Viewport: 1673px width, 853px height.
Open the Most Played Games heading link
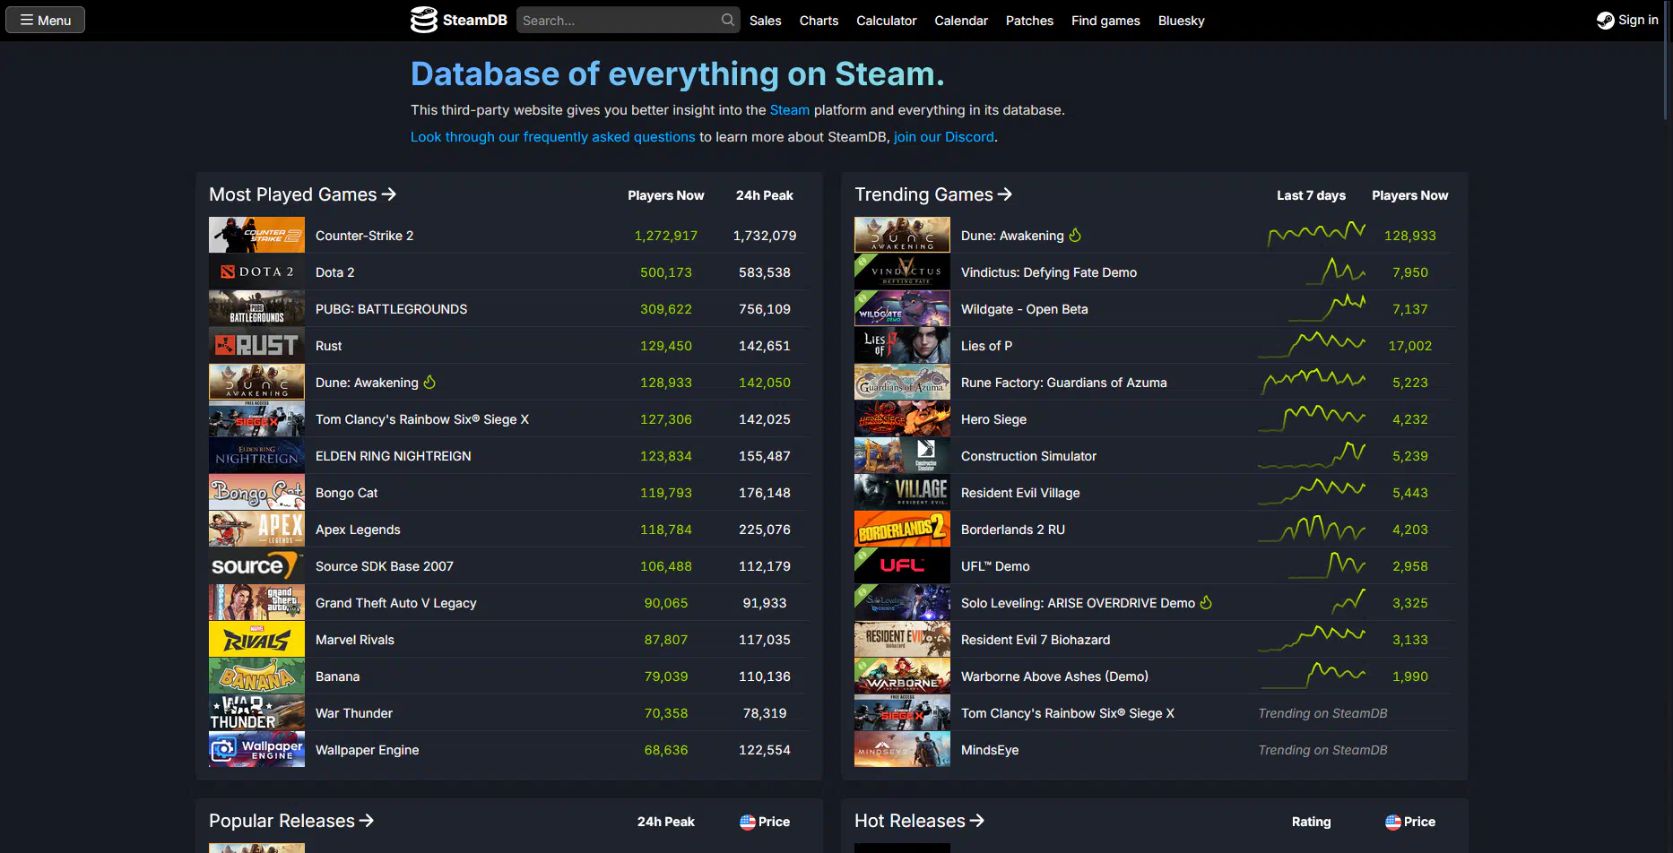(302, 194)
